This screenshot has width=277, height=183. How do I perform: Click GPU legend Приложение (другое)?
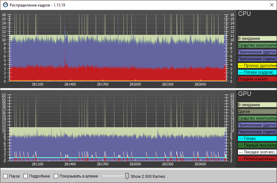[x=257, y=125]
